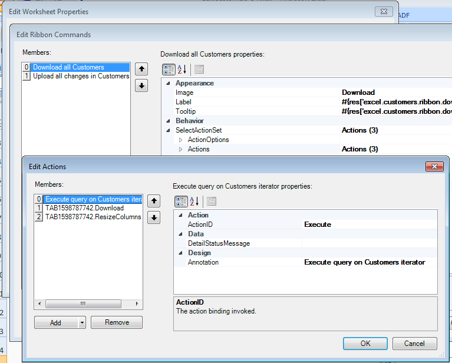
Task: Collapse the Behavior category
Action: pyautogui.click(x=168, y=121)
